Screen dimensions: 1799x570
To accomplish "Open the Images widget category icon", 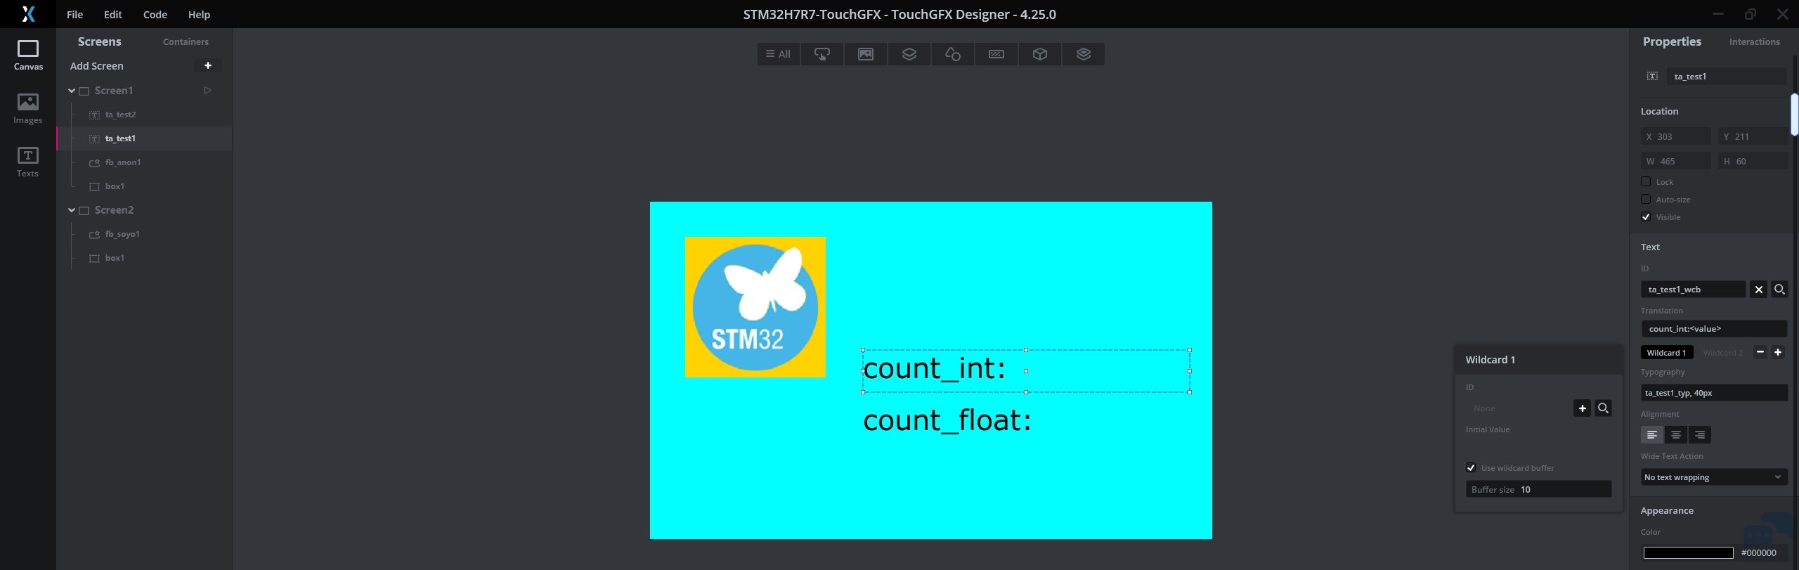I will point(865,54).
